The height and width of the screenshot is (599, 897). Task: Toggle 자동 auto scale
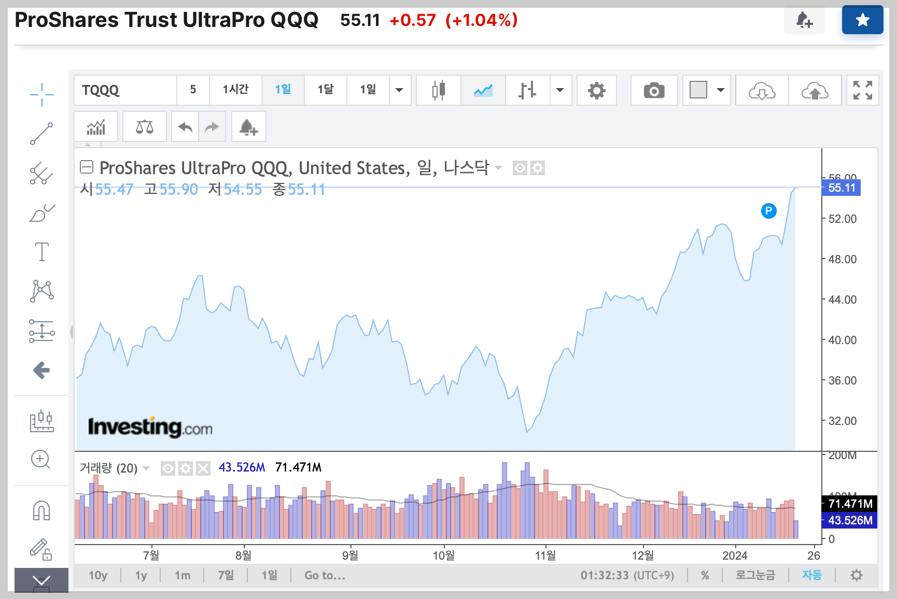(x=812, y=575)
